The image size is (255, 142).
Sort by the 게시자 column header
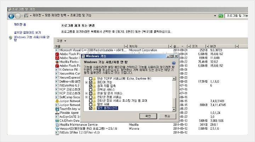tap(148, 46)
